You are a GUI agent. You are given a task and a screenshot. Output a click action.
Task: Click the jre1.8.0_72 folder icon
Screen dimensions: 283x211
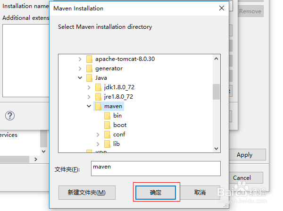[98, 97]
